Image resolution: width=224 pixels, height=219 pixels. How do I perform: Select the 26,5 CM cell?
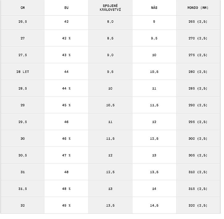(22, 22)
